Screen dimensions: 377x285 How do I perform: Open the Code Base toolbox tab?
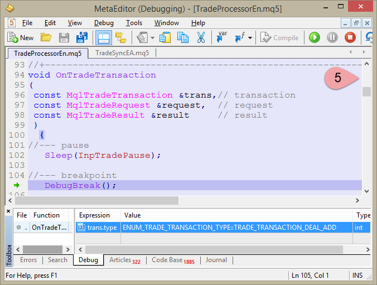tap(173, 260)
